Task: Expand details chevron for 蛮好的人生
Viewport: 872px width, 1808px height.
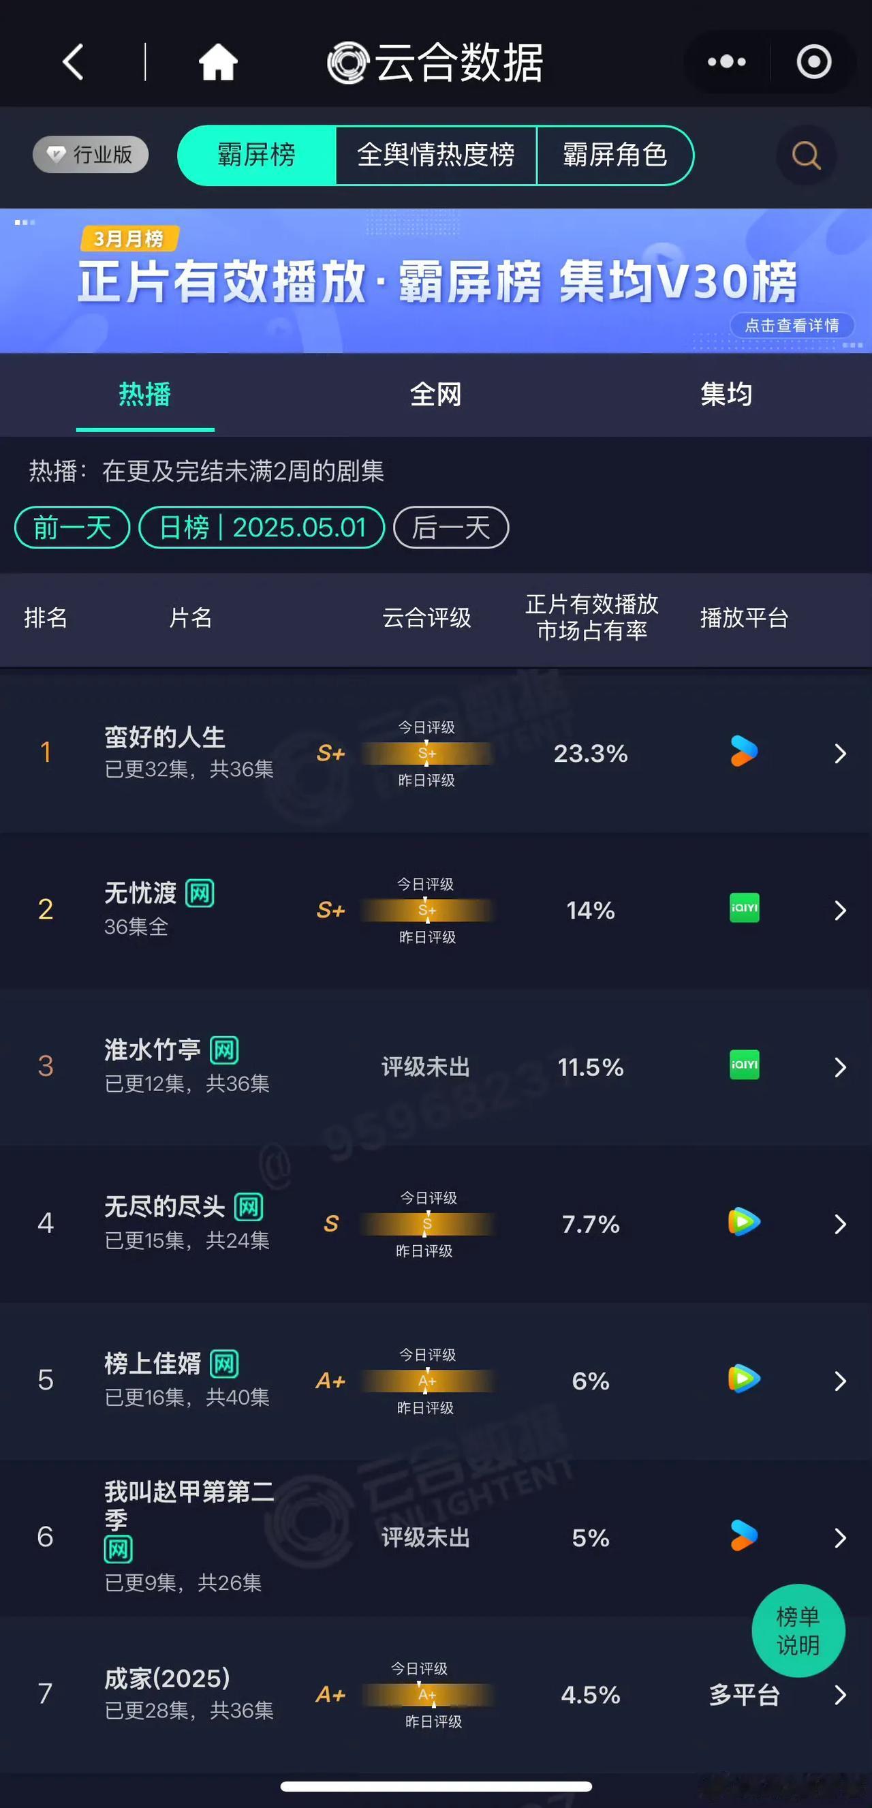Action: click(x=840, y=754)
